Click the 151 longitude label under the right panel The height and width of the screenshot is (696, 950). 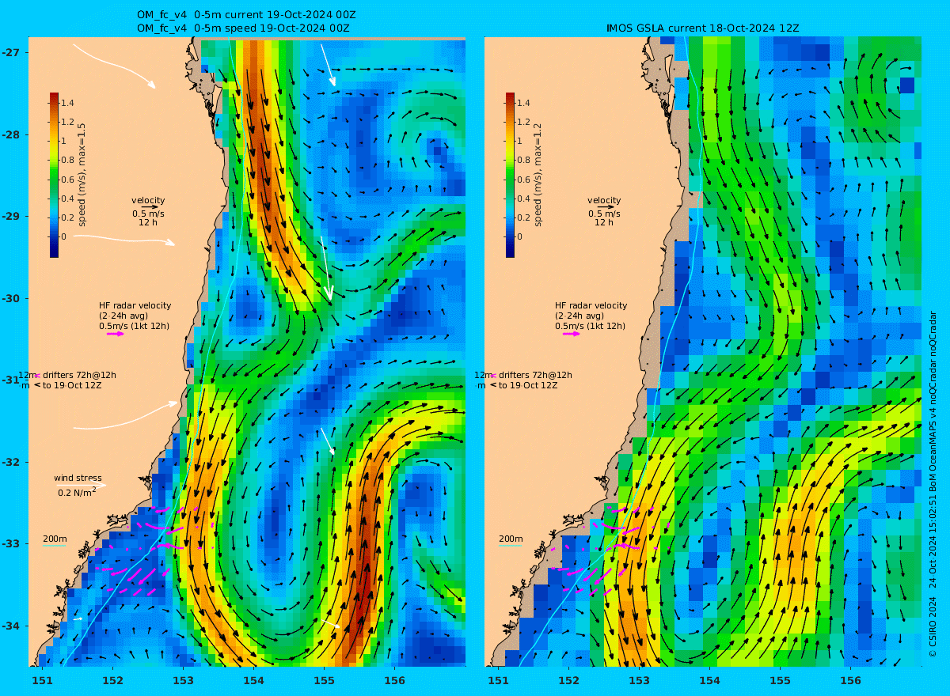[498, 680]
